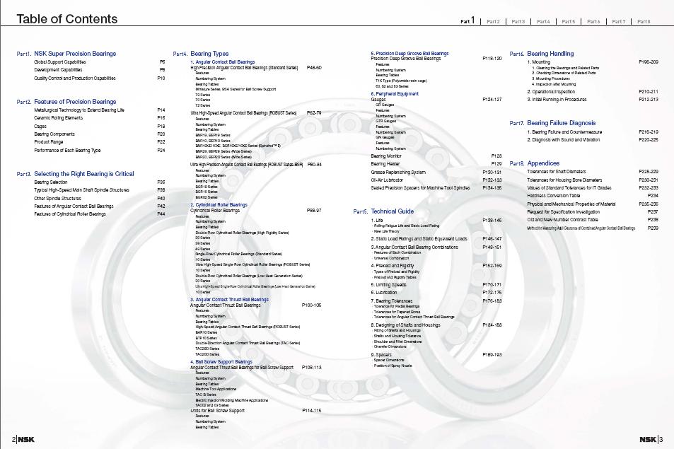Open the 1. Mounting entry P196-209
Image resolution: width=674 pixels, height=449 pixels.
coord(539,62)
